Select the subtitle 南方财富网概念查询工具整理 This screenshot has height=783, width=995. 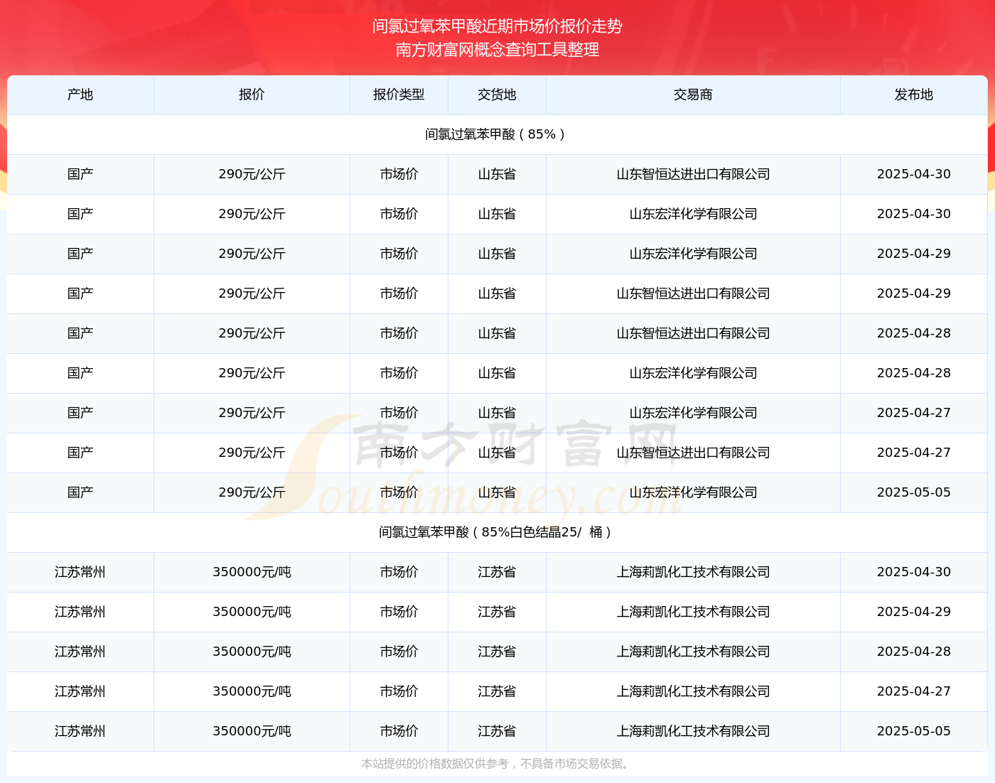point(497,50)
